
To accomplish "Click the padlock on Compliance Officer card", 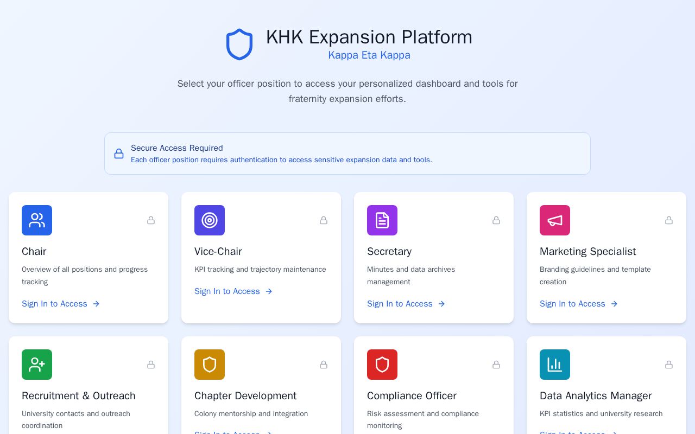I will pyautogui.click(x=496, y=365).
